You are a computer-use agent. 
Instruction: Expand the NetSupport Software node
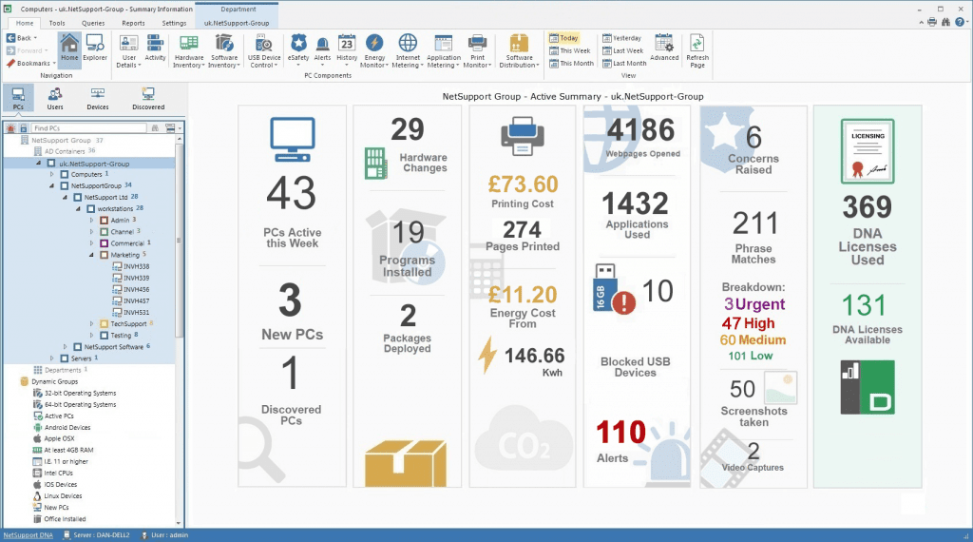coord(66,347)
